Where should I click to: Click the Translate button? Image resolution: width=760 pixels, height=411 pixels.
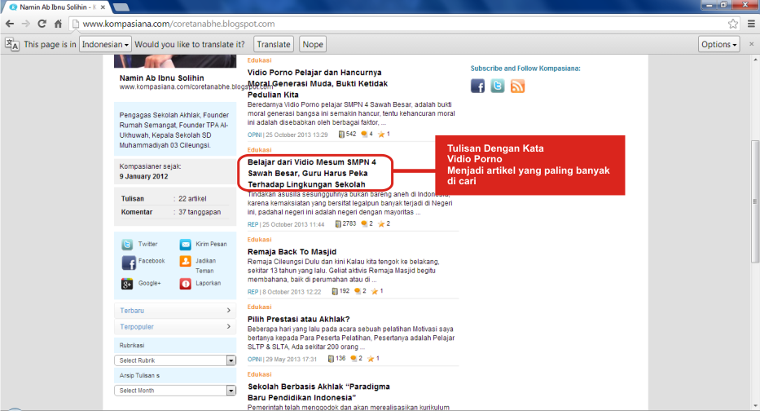273,44
